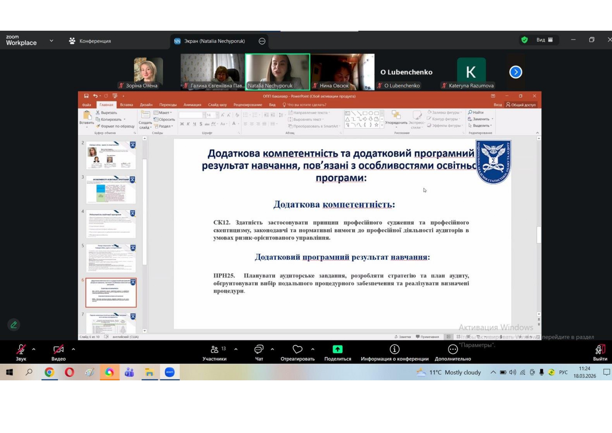Turn on the video camera
The image size is (612, 433).
tap(58, 350)
